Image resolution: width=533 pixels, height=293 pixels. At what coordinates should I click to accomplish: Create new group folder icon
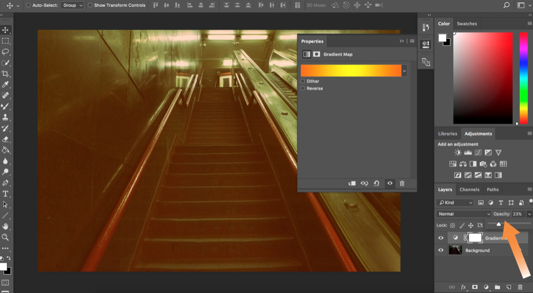(x=497, y=287)
